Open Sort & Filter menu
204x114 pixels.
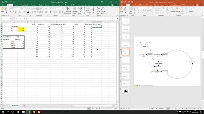[x=98, y=10]
